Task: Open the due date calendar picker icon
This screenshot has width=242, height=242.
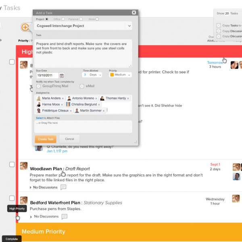Action: click(x=62, y=76)
